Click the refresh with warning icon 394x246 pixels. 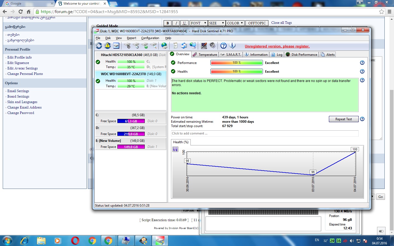point(108,46)
